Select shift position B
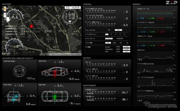This screenshot has width=180, height=111. (x=111, y=34)
